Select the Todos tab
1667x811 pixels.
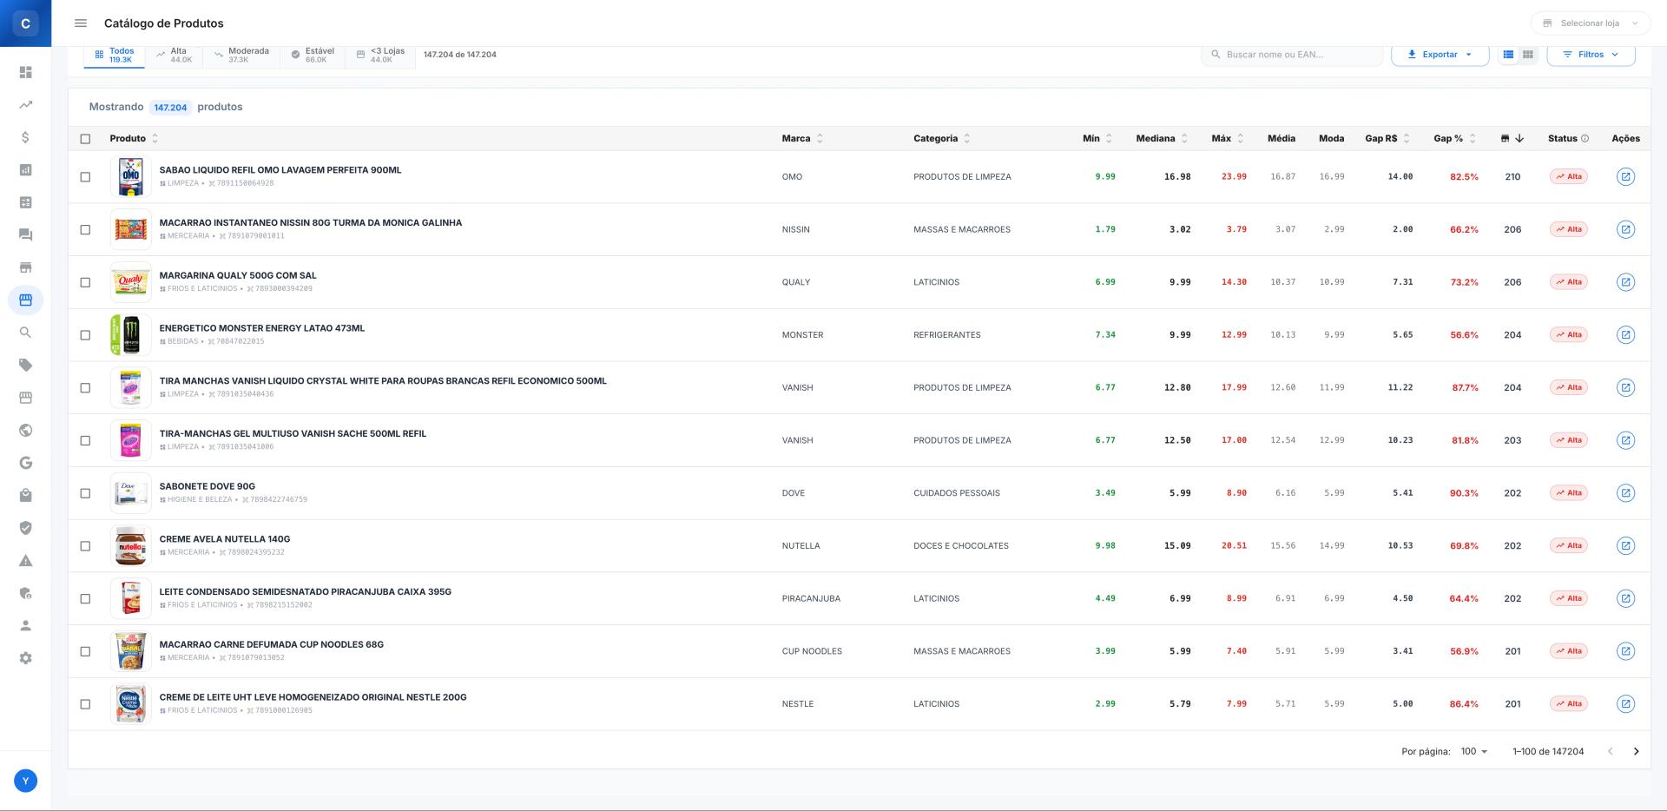point(115,56)
